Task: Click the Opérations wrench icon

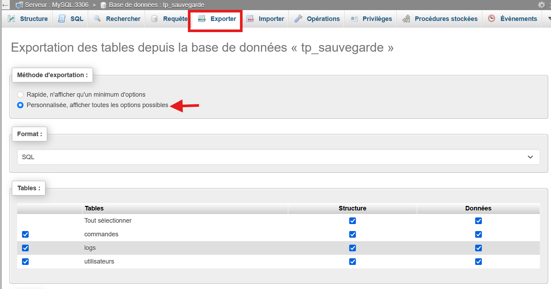Action: (298, 18)
